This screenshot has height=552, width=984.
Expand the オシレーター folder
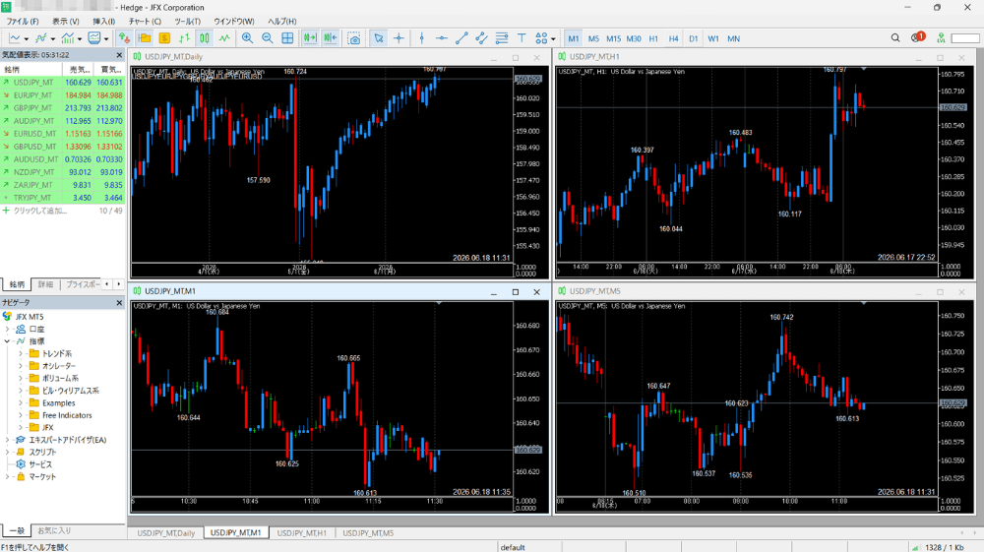pos(20,366)
